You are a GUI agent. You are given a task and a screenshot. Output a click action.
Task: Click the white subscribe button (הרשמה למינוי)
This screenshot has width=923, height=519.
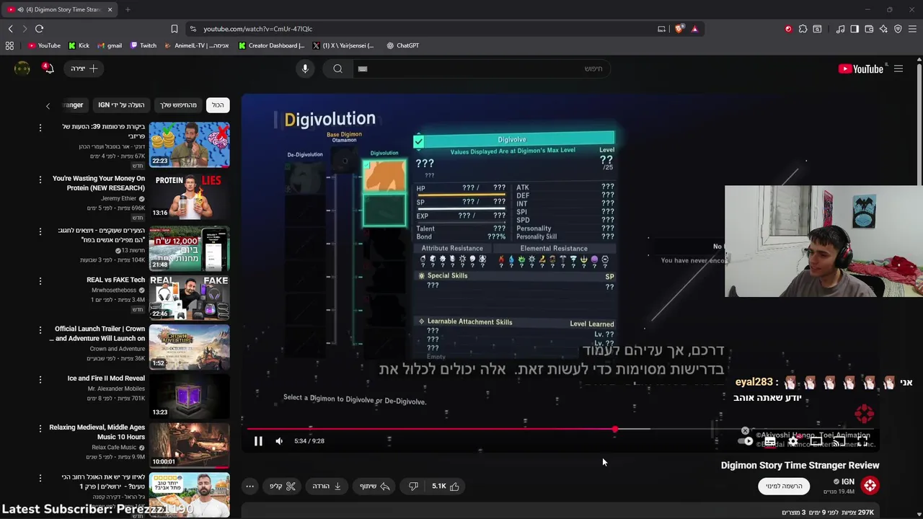[x=784, y=486]
